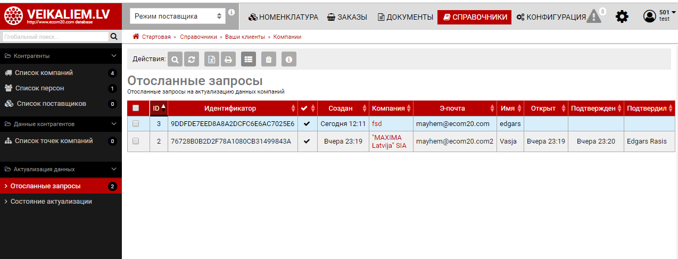This screenshot has width=678, height=259.
Task: Click the search magnifier in actions toolbar
Action: 175,60
